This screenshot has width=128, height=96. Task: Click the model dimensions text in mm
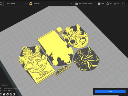click(x=6, y=91)
